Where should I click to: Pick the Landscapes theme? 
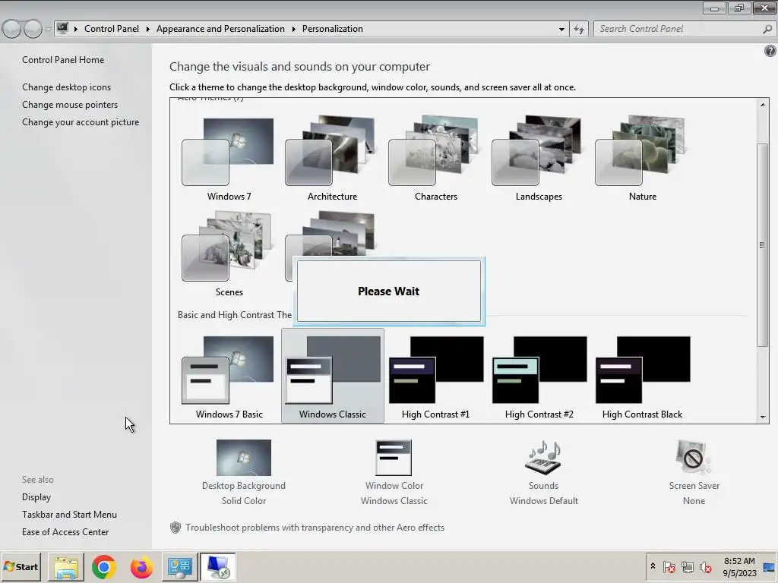539,159
